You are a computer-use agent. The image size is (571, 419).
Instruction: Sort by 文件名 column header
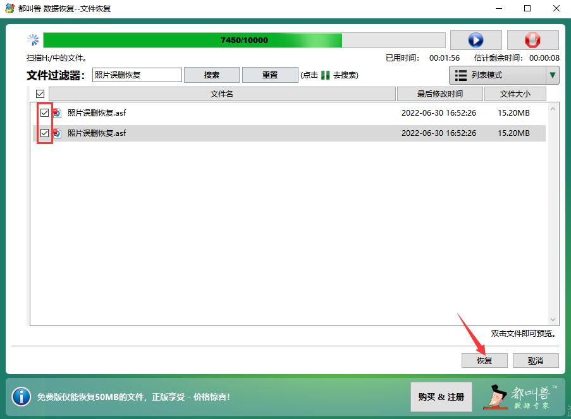point(222,94)
